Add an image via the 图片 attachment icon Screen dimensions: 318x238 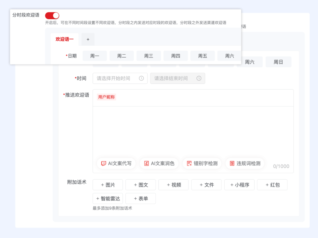(x=107, y=185)
